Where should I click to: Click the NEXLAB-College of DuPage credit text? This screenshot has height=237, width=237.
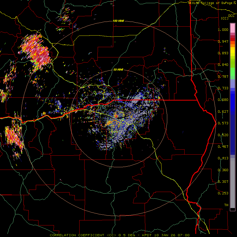210,3
